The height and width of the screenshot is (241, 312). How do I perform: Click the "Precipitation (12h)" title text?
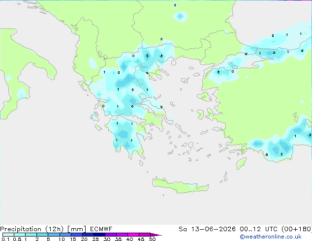[32, 229]
